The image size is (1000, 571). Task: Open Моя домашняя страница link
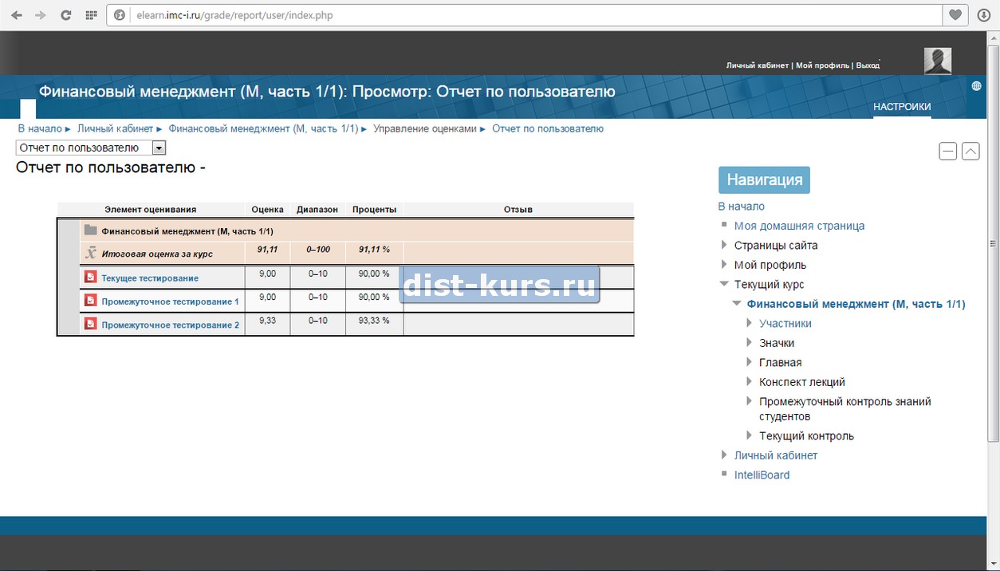click(x=800, y=226)
